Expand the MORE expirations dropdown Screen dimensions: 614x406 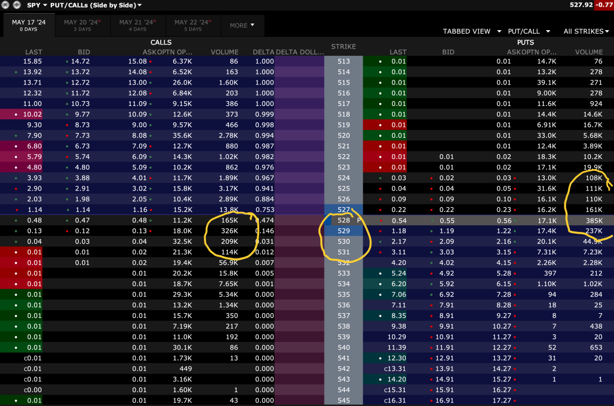tap(242, 25)
